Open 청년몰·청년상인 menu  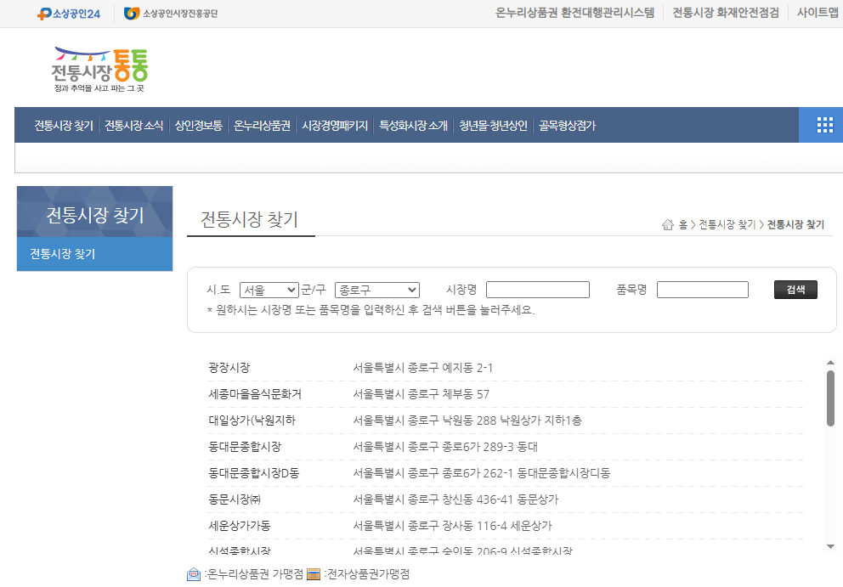(493, 125)
